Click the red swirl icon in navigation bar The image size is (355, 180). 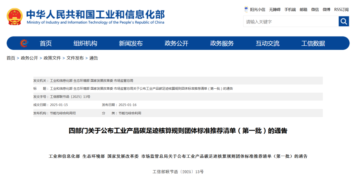[24, 43]
